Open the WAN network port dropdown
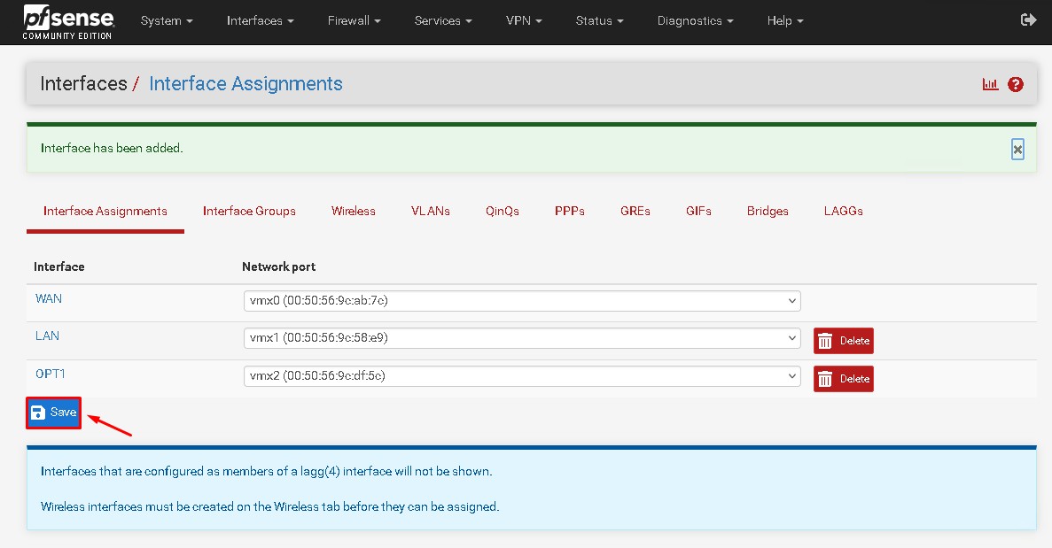1052x548 pixels. click(x=521, y=301)
